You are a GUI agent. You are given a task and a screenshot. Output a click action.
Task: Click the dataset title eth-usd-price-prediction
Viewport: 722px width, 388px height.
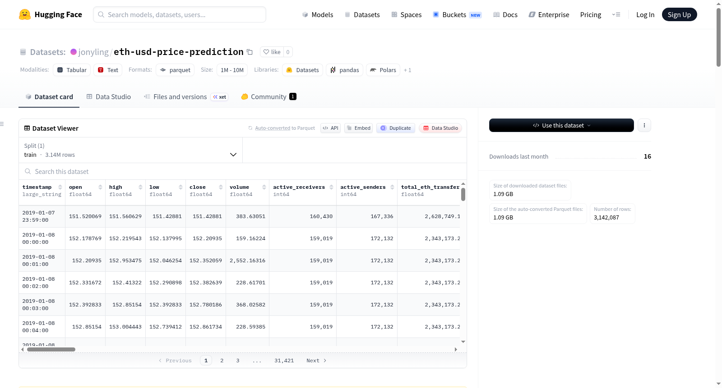click(179, 52)
